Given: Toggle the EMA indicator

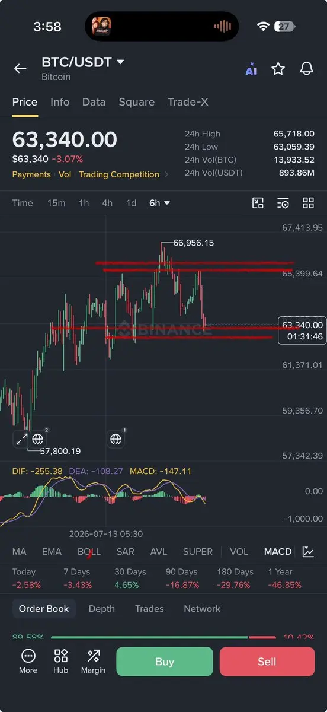Looking at the screenshot, I should (52, 551).
